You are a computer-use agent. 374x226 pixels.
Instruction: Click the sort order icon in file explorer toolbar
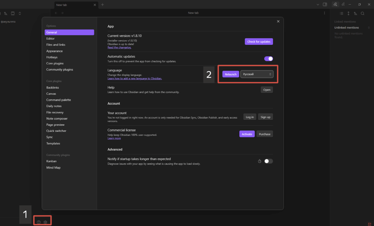(5, 13)
